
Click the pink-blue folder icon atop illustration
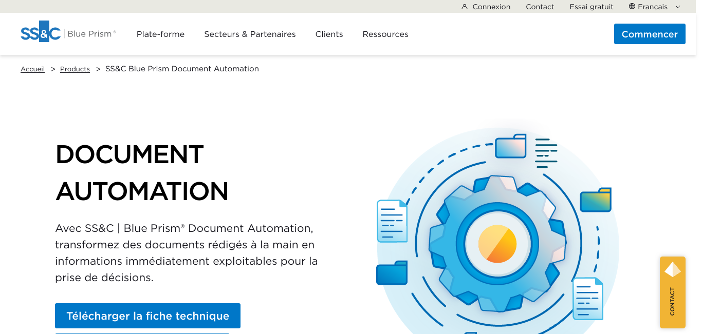pos(511,146)
